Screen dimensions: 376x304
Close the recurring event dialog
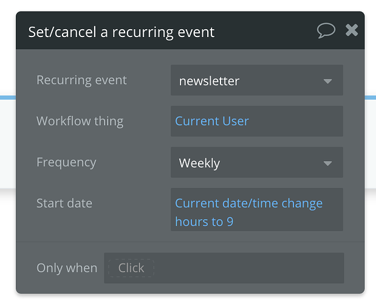point(352,30)
